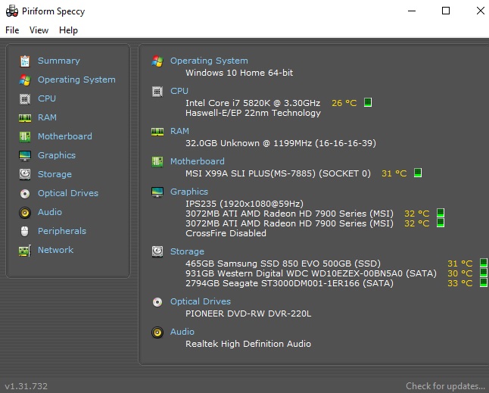Click the Seagate temperature value 33 °C
The image size is (489, 393).
tap(460, 283)
